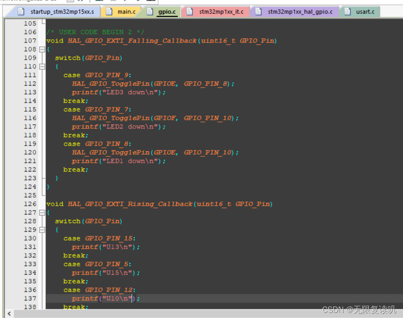The width and height of the screenshot is (403, 318).
Task: Open the stm32mp1xx_hal_gpio.c tab
Action: click(294, 12)
